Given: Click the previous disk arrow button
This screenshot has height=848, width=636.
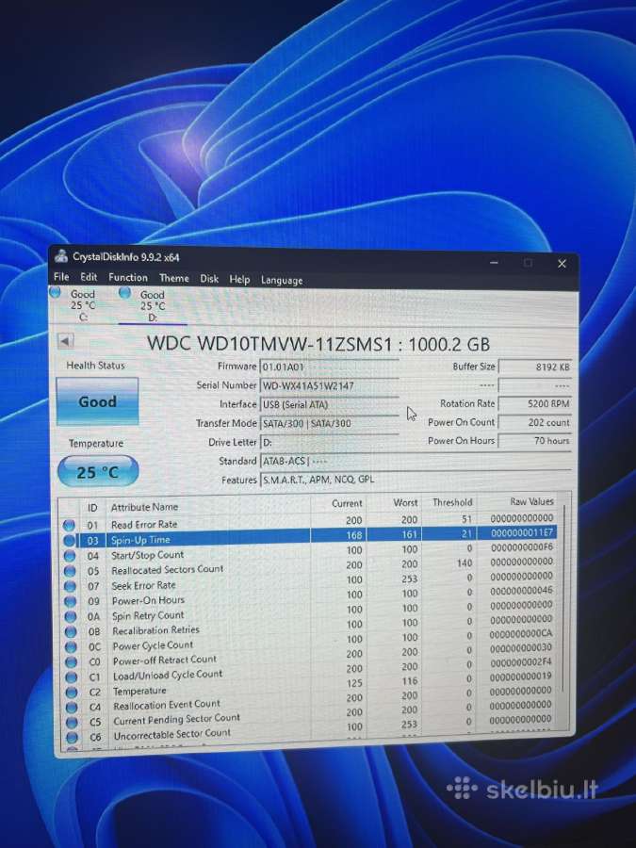Looking at the screenshot, I should (x=65, y=341).
